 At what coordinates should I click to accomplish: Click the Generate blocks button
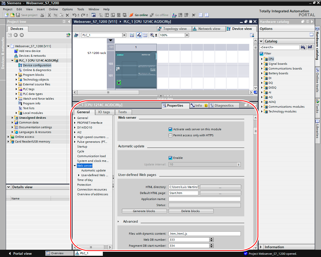144,211
